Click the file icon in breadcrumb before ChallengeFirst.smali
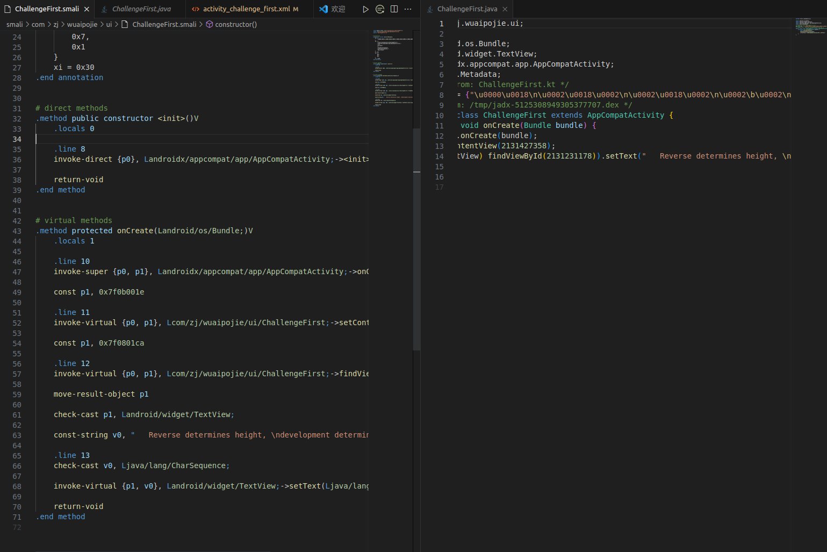Screen dimensions: 827x552 pyautogui.click(x=125, y=24)
